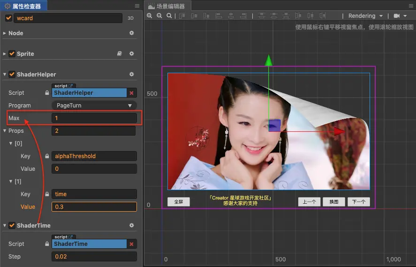Click the zoom out magnifier icon
This screenshot has width=416, height=267.
[159, 16]
